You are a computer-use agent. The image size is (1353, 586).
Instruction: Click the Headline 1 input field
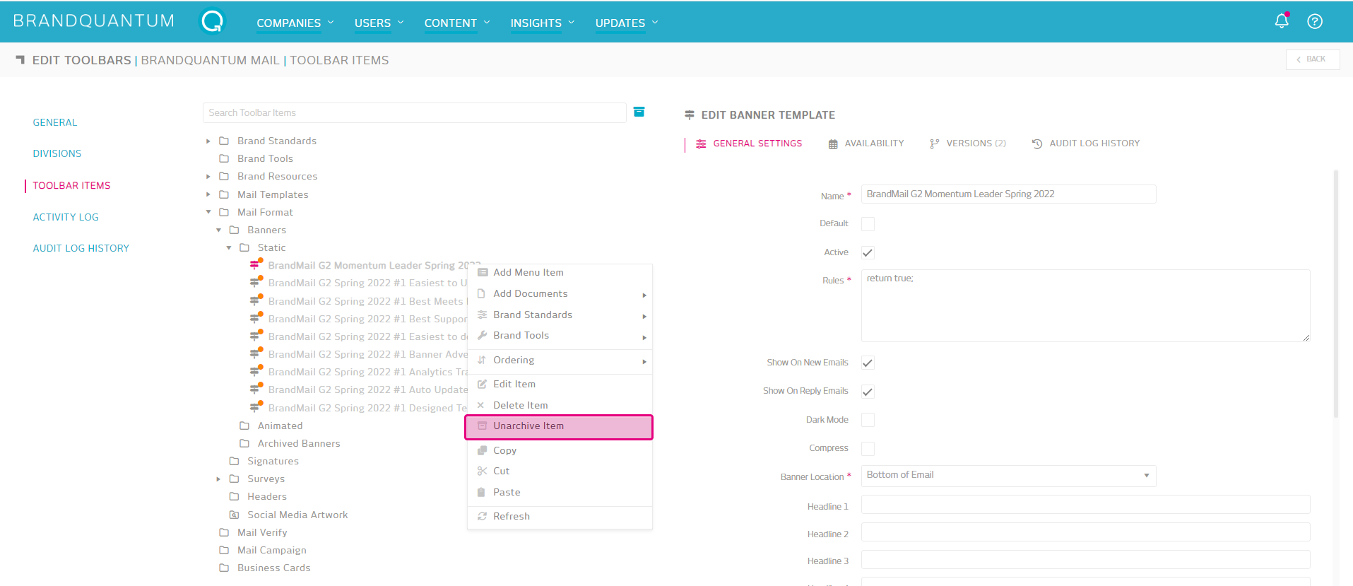(x=1085, y=505)
